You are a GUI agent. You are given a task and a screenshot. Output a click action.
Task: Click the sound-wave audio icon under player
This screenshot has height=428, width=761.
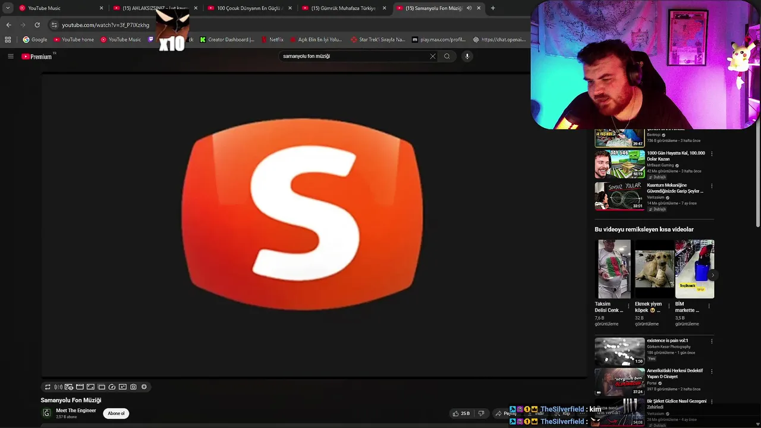[58, 387]
